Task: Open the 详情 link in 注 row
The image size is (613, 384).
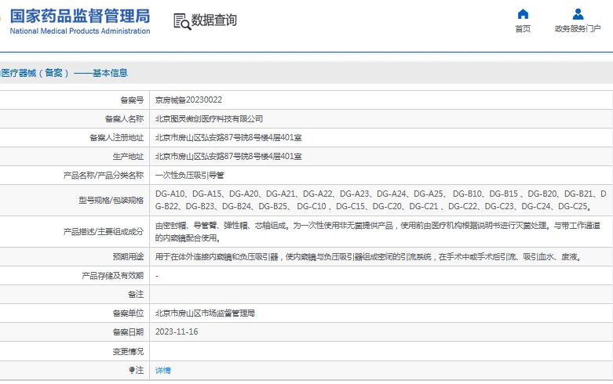Action: pyautogui.click(x=162, y=371)
